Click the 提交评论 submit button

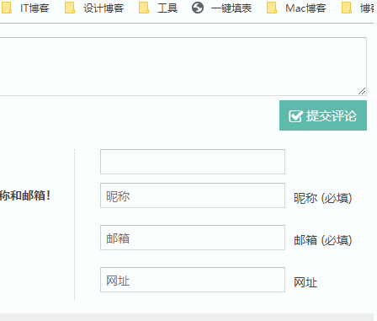click(x=323, y=115)
